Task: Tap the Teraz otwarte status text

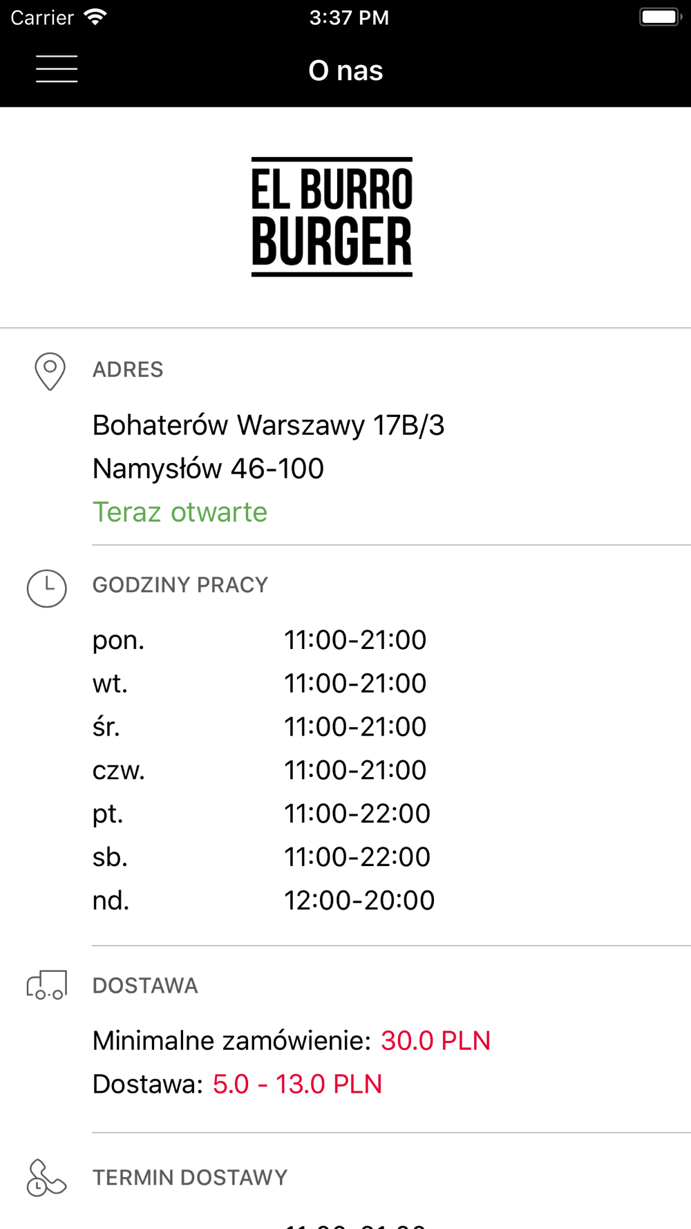Action: pyautogui.click(x=180, y=512)
